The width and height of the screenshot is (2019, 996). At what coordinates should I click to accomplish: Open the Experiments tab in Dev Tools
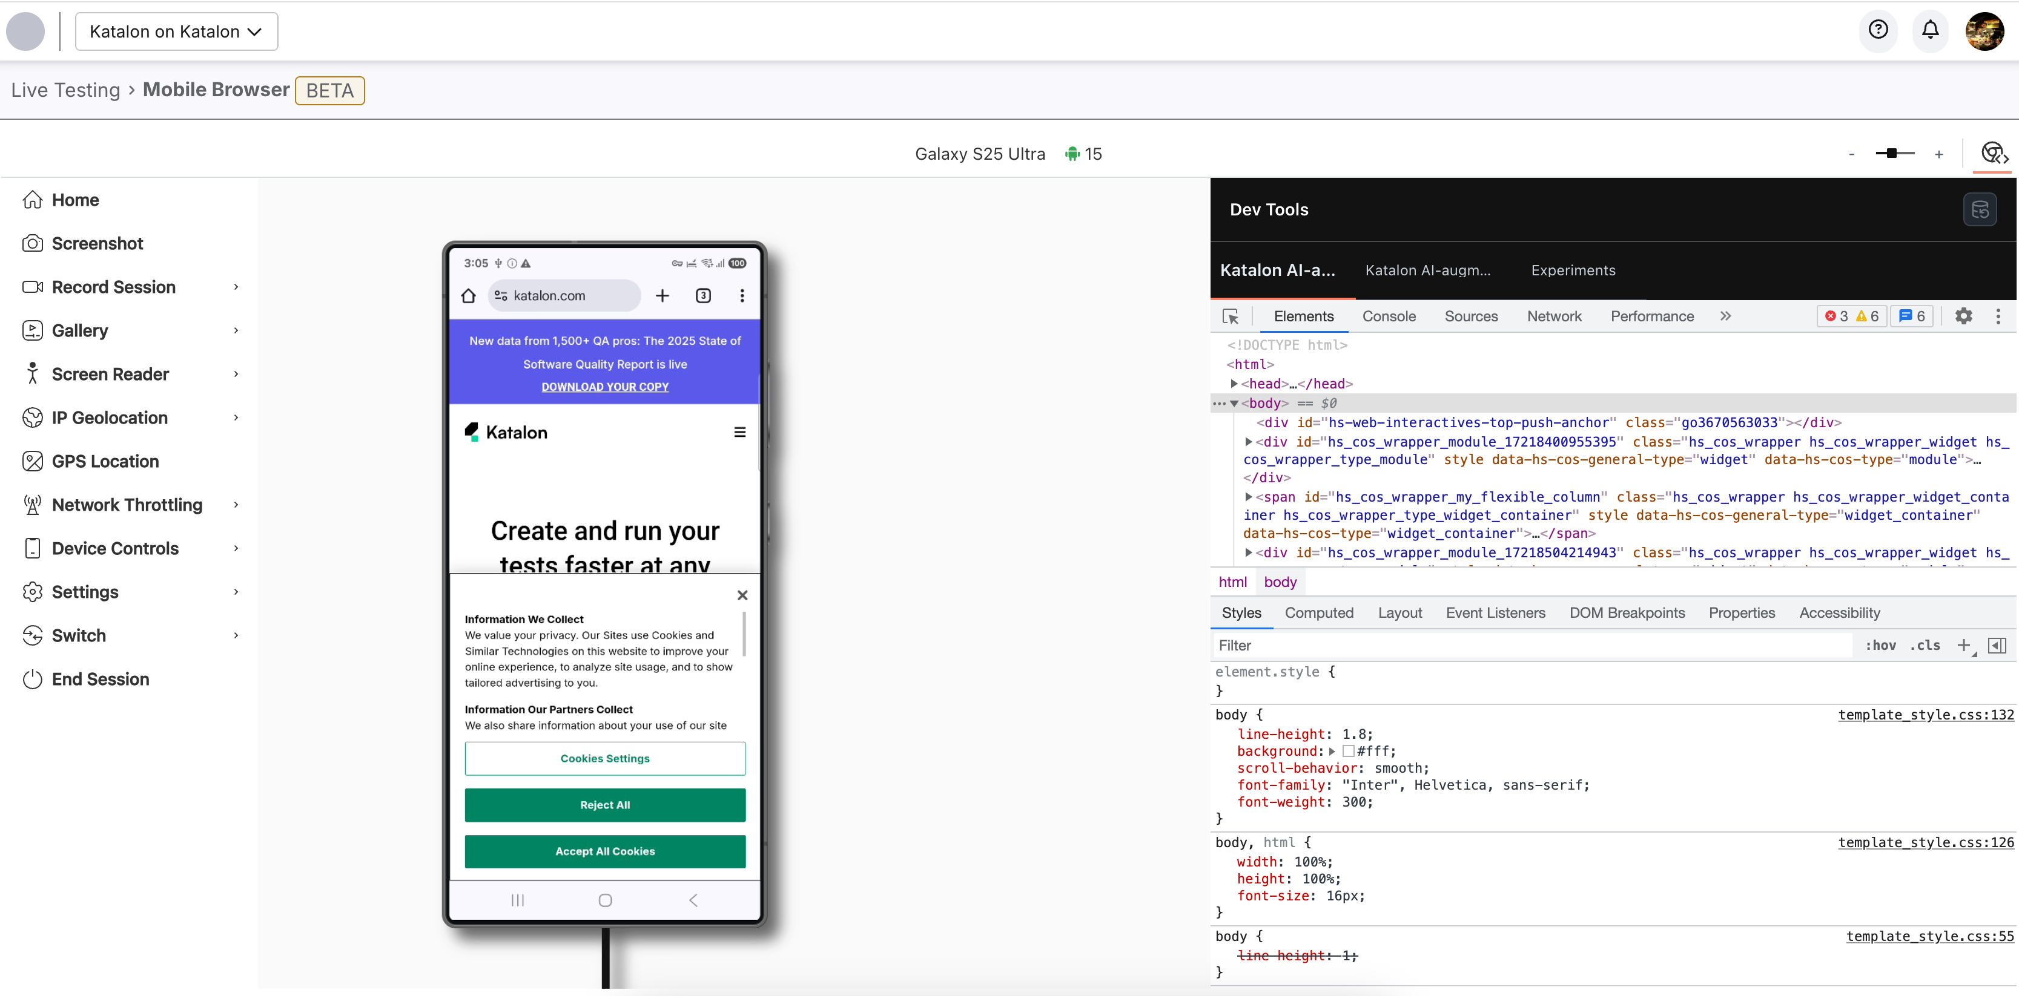click(x=1573, y=270)
